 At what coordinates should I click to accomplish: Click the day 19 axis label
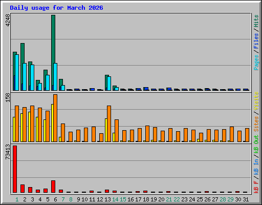point(154,199)
